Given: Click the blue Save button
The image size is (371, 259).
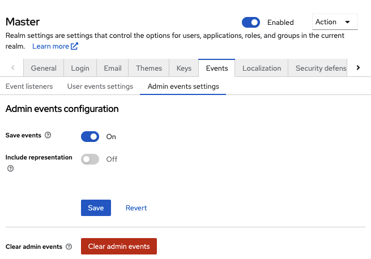Looking at the screenshot, I should click(x=96, y=208).
